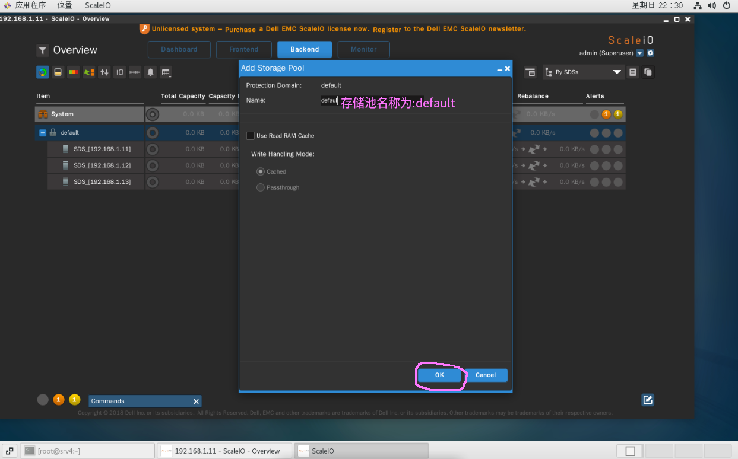Open the table columns view dropdown icon
The width and height of the screenshot is (738, 459).
coord(166,72)
